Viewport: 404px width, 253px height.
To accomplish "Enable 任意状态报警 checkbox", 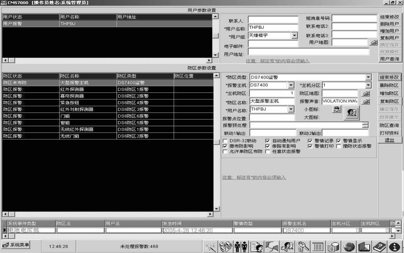I will (268, 152).
